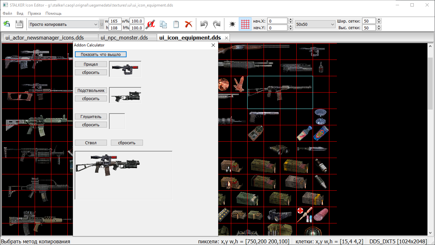Open the Правка menu
The width and height of the screenshot is (435, 245).
click(34, 13)
